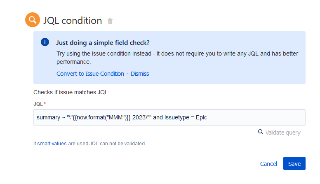The width and height of the screenshot is (320, 184).
Task: Click the JQL field label
Action: (x=38, y=104)
